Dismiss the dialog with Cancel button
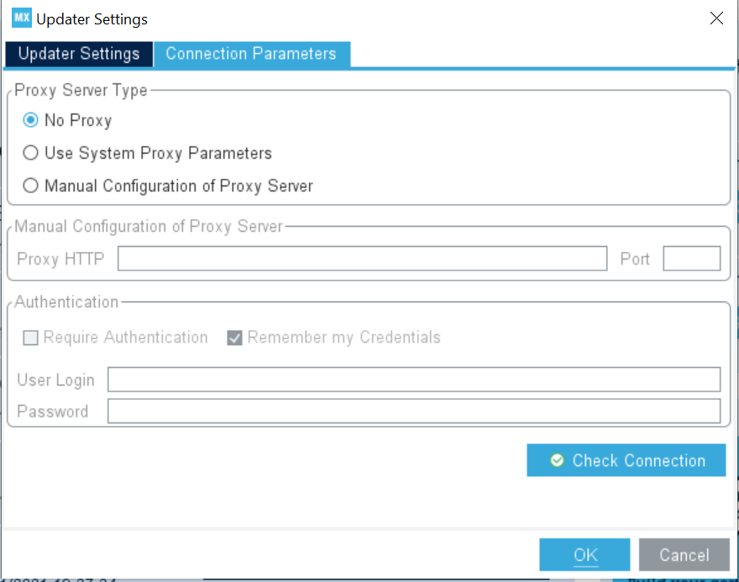 click(x=684, y=554)
